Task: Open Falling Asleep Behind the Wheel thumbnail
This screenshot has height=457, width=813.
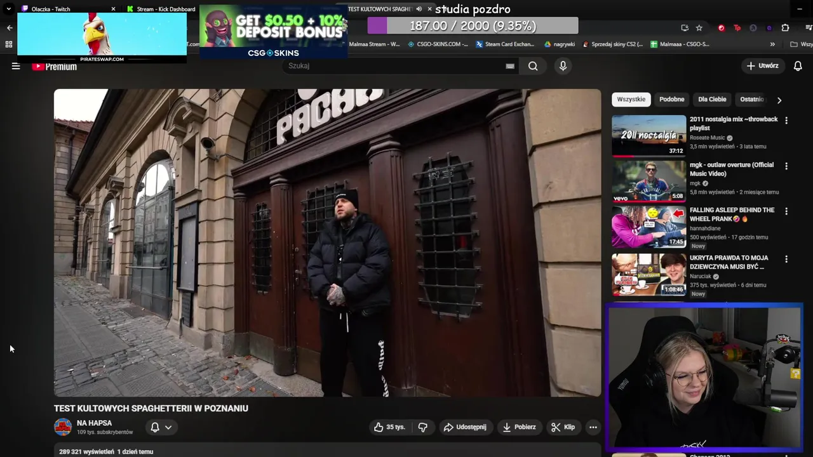Action: (648, 227)
